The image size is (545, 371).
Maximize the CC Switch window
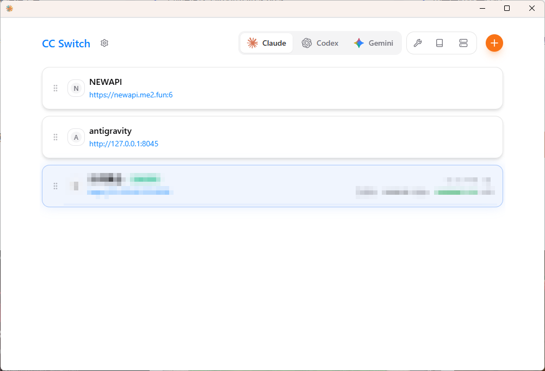507,8
